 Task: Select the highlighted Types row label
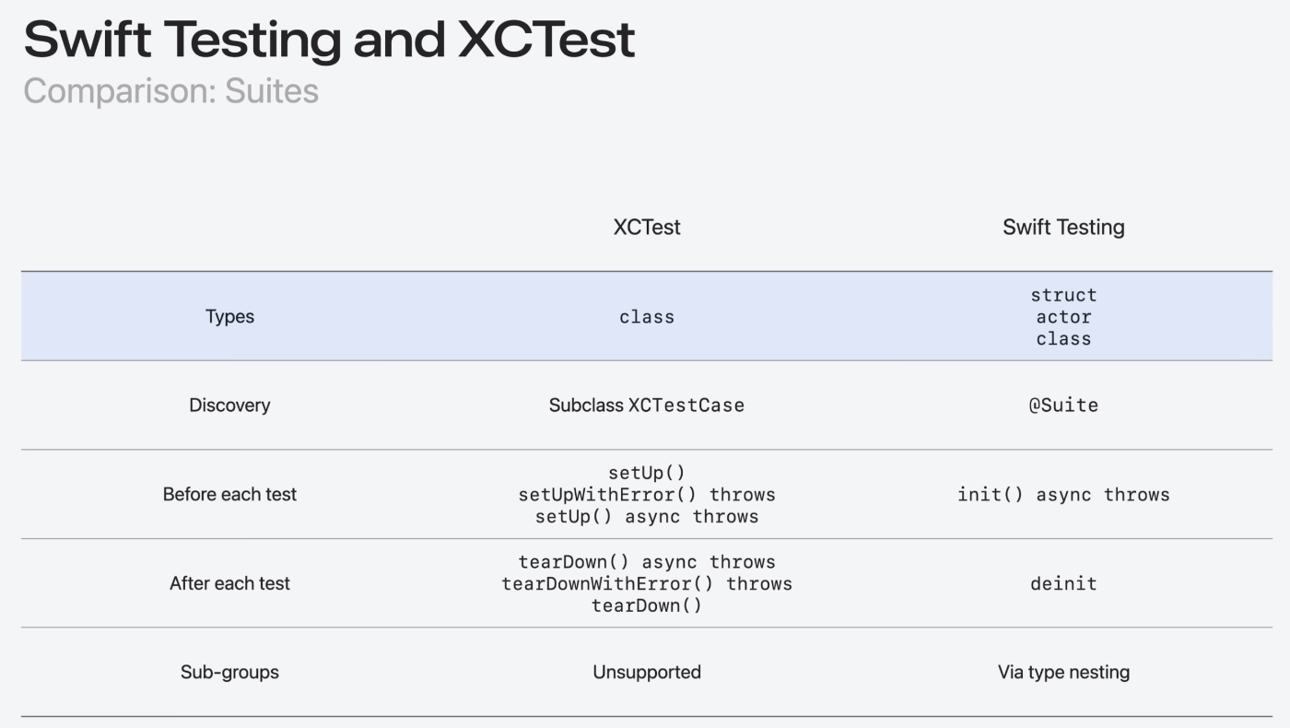coord(229,316)
